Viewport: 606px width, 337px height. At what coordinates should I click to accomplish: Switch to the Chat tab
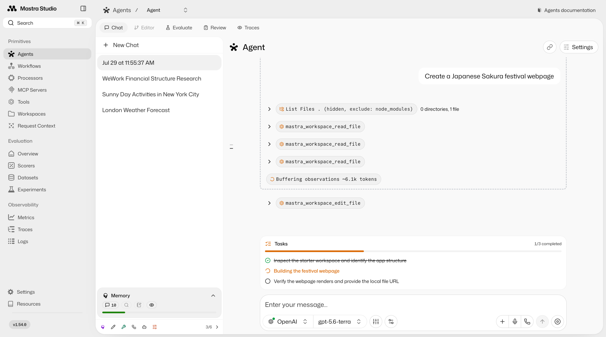point(113,28)
